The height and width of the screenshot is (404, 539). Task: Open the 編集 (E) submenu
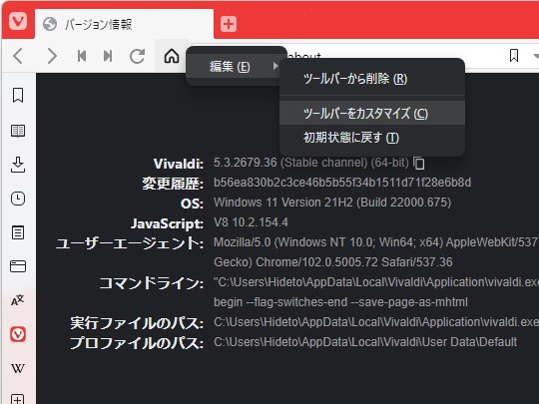[237, 66]
